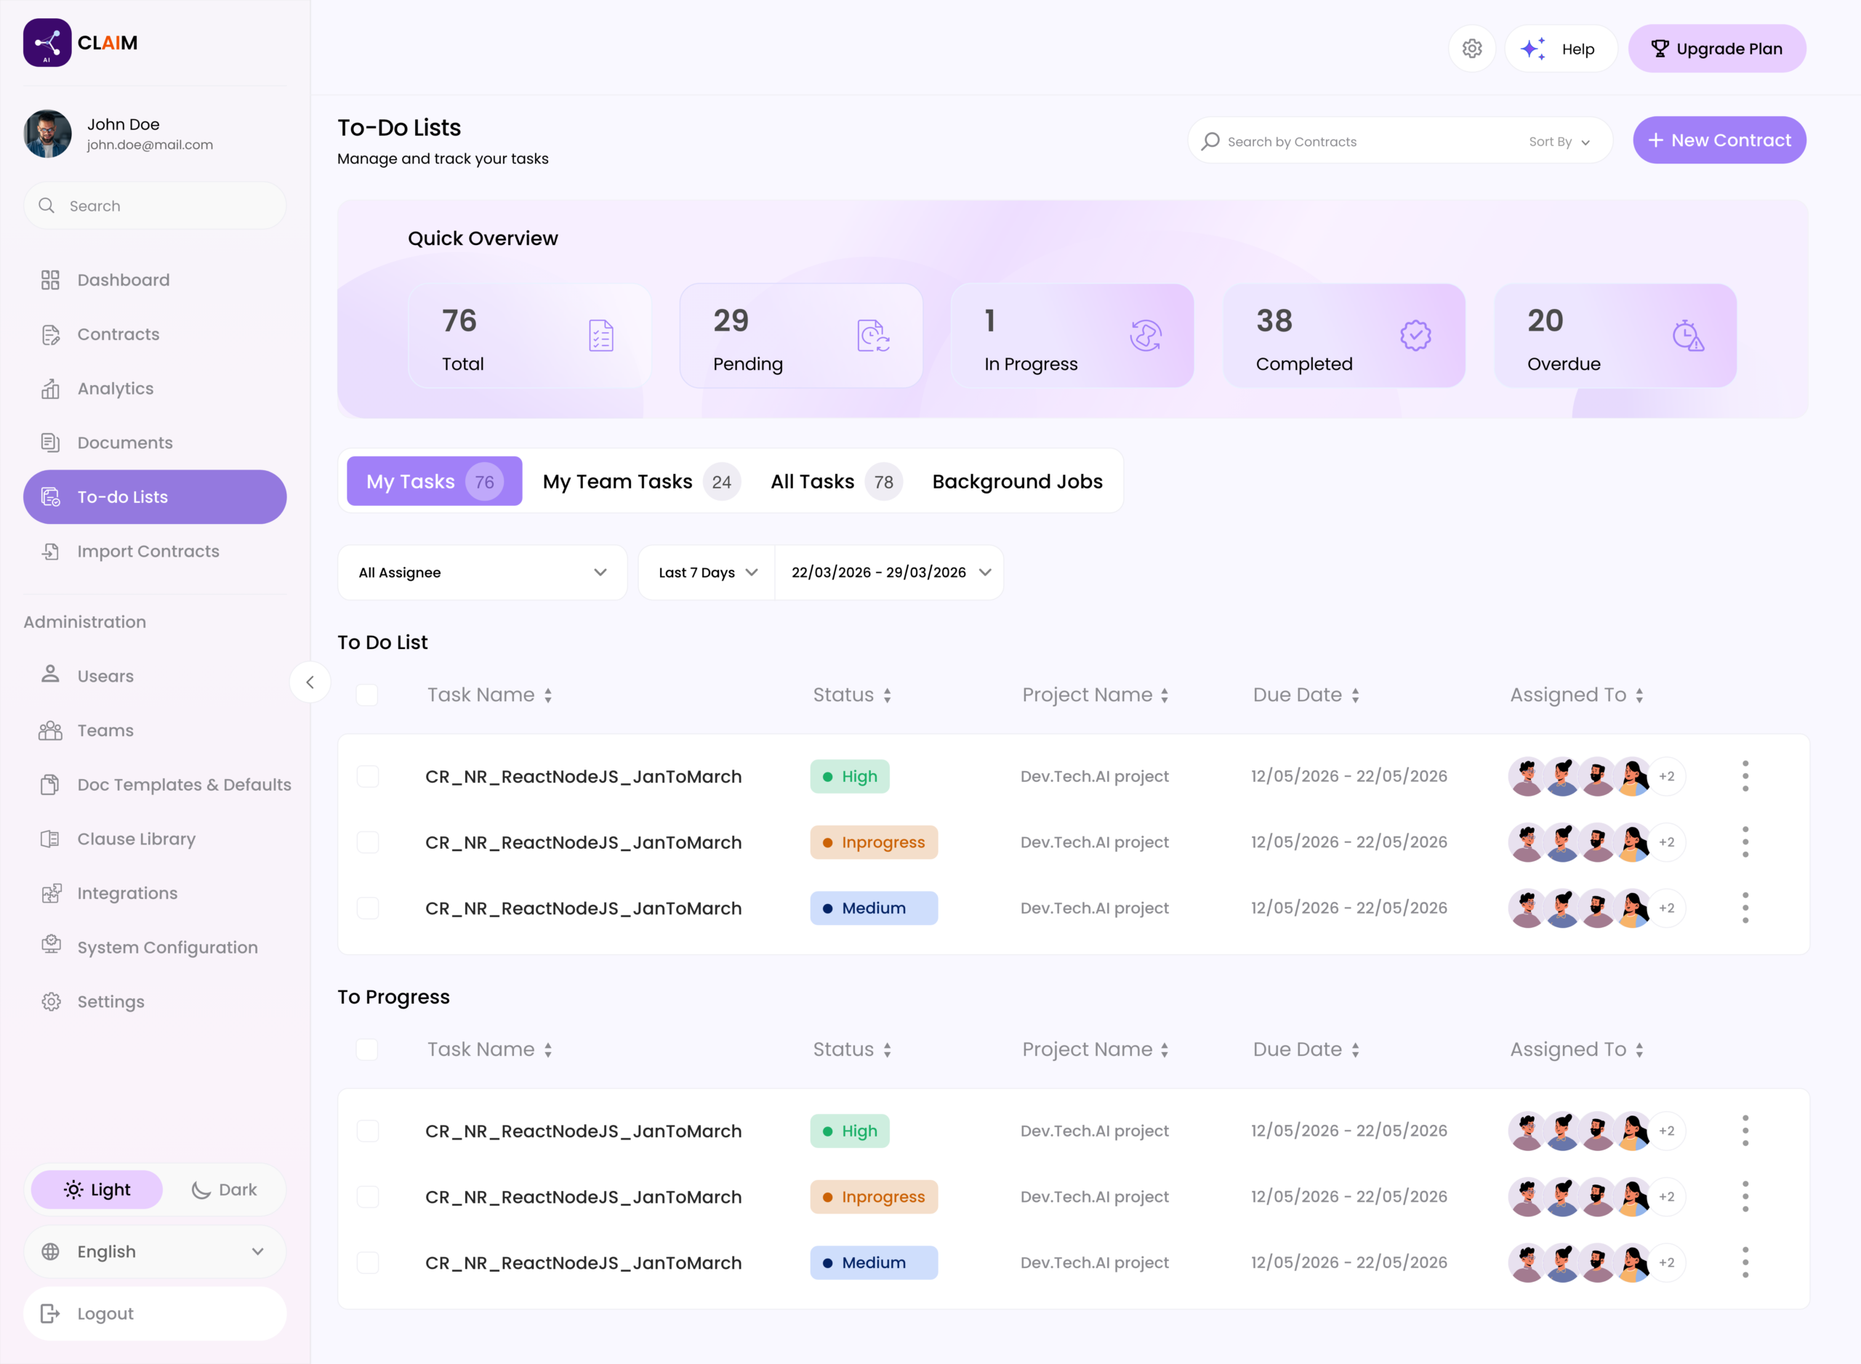Open the Help button

pyautogui.click(x=1560, y=49)
